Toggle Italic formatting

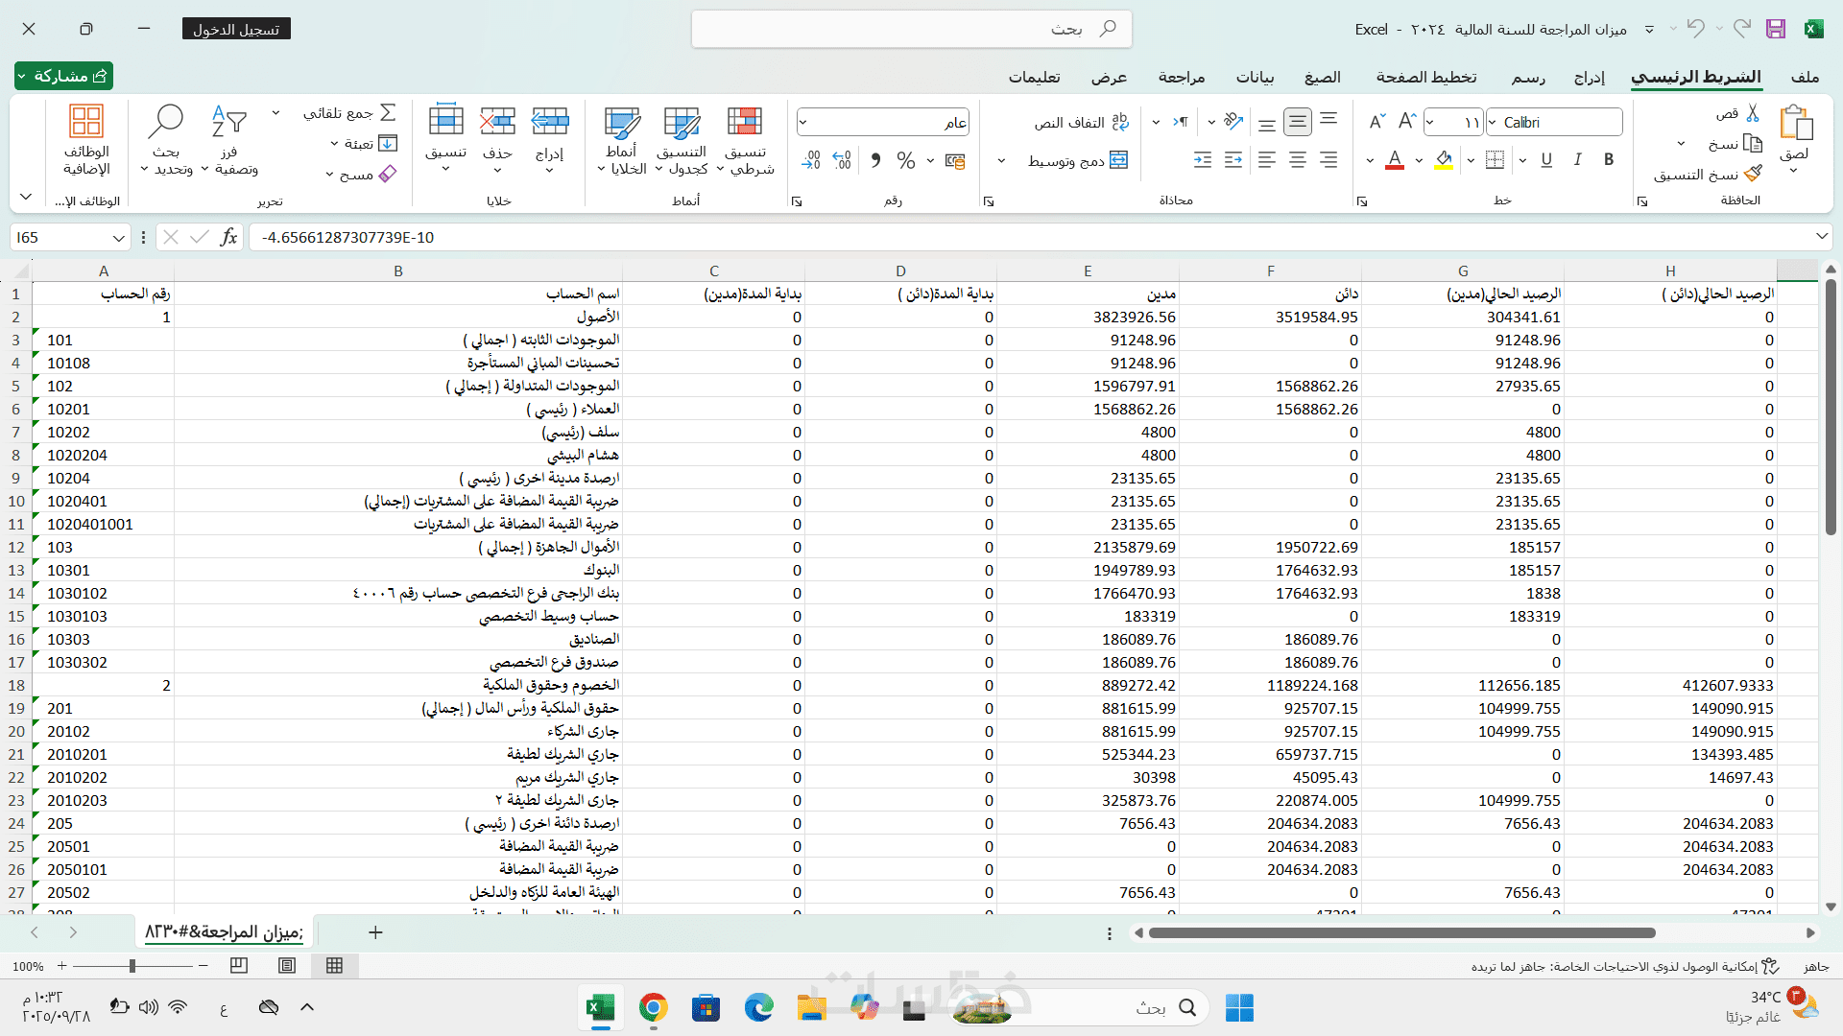click(x=1577, y=160)
